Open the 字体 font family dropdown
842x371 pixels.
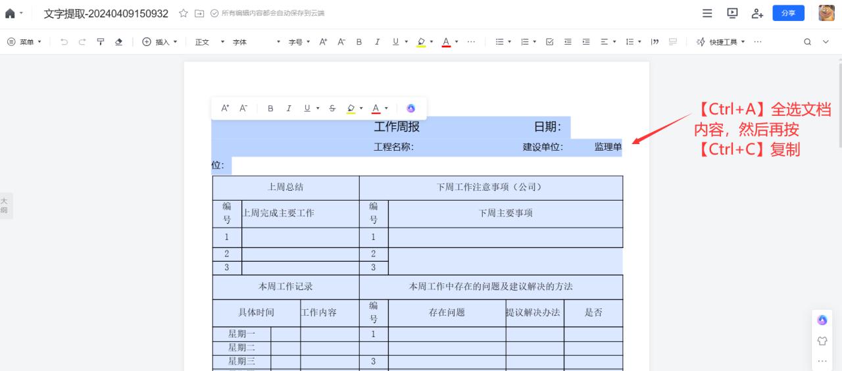257,41
